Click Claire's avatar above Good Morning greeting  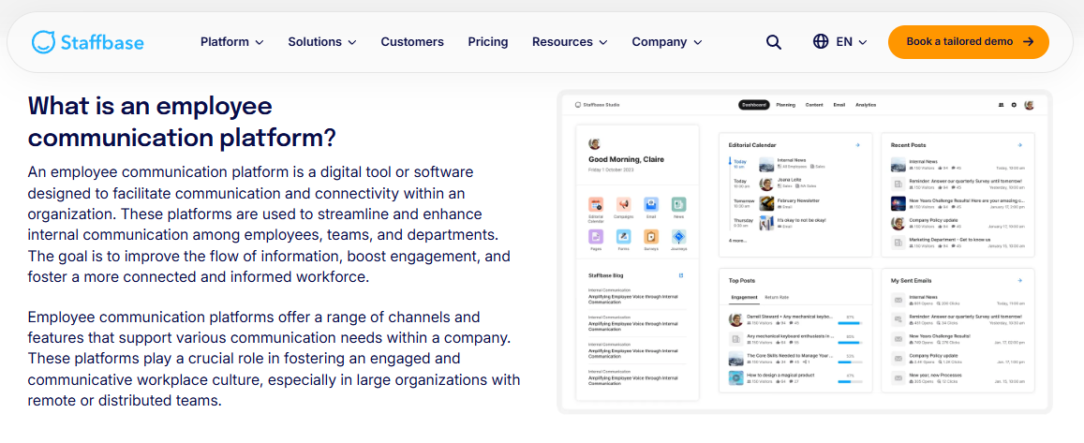pyautogui.click(x=594, y=143)
